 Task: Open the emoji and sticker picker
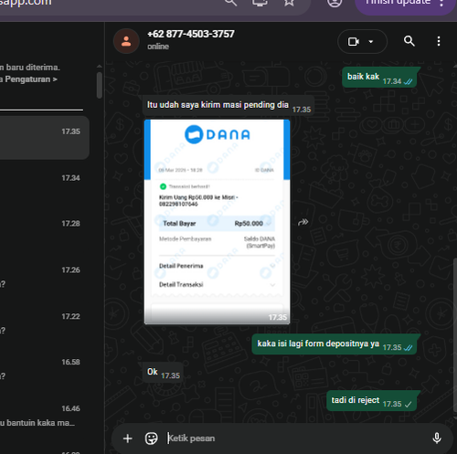point(151,438)
